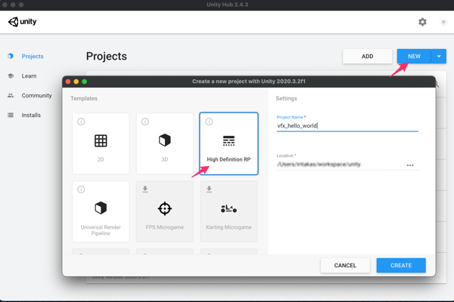The height and width of the screenshot is (302, 454).
Task: Minimize the Create new project dialog
Action: [x=76, y=82]
